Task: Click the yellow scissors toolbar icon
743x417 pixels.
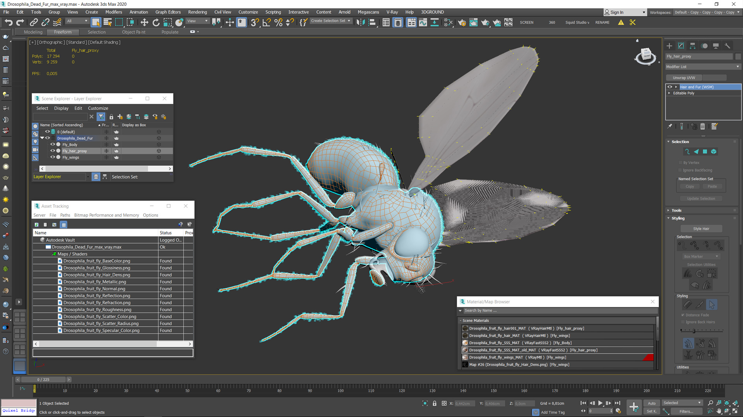Action: tap(633, 22)
